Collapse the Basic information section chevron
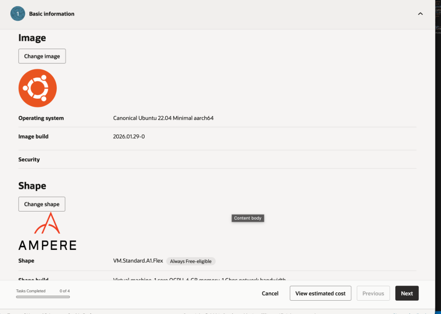The height and width of the screenshot is (314, 441). pyautogui.click(x=420, y=14)
